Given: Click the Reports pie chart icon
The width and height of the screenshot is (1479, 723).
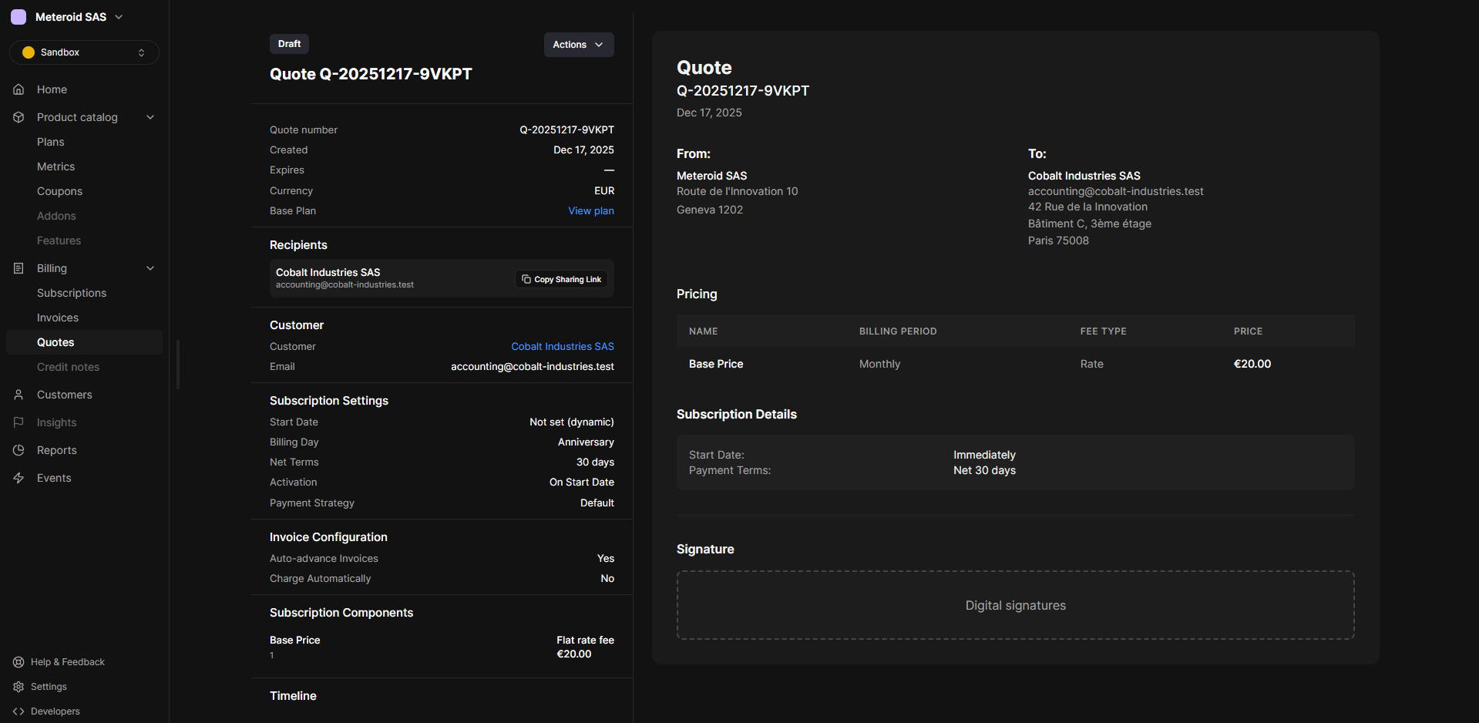Looking at the screenshot, I should 18,450.
